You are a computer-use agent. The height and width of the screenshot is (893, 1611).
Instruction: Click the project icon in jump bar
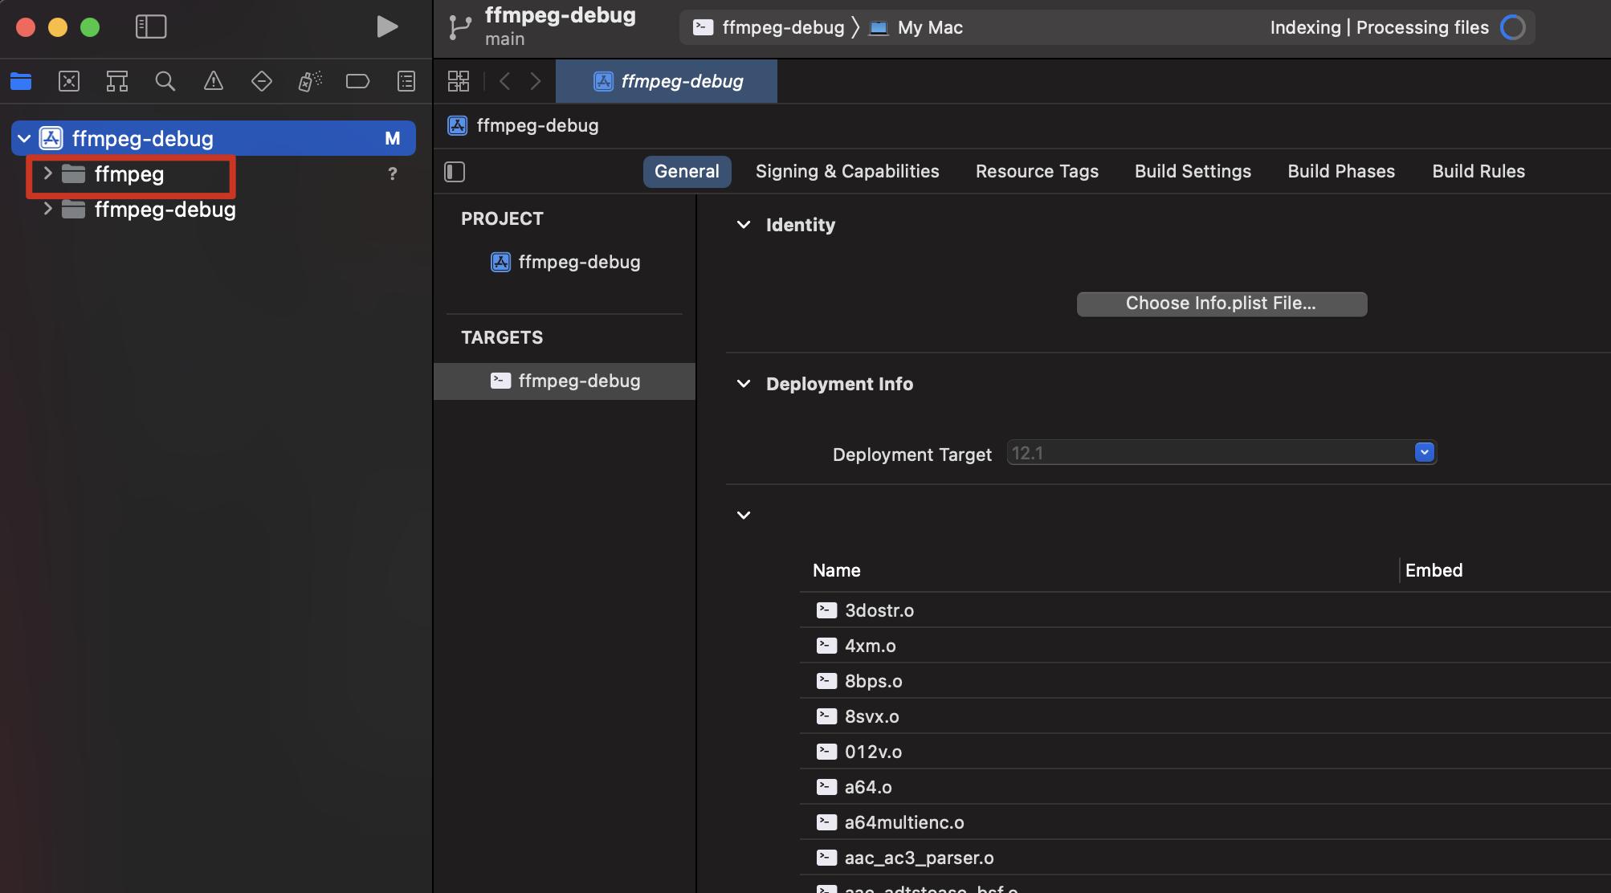[458, 125]
